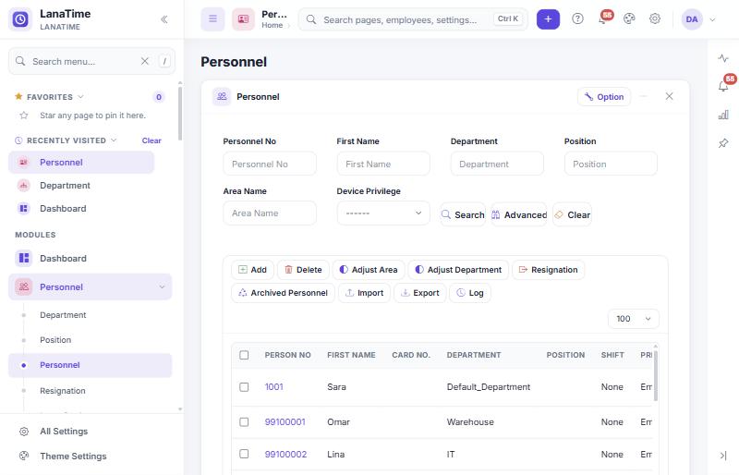This screenshot has height=475, width=739.
Task: Click the global search pages field
Action: click(413, 19)
